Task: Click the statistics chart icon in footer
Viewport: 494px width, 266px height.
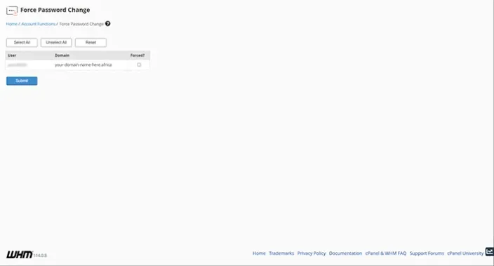Action: 489,251
